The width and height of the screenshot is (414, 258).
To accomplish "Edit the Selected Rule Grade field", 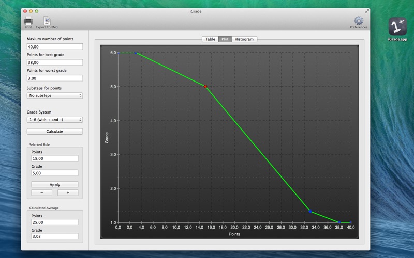I will pyautogui.click(x=55, y=173).
